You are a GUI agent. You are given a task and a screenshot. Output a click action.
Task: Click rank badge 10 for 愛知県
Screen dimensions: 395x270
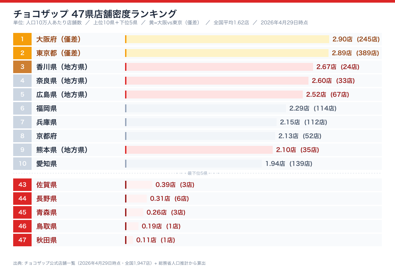click(22, 164)
